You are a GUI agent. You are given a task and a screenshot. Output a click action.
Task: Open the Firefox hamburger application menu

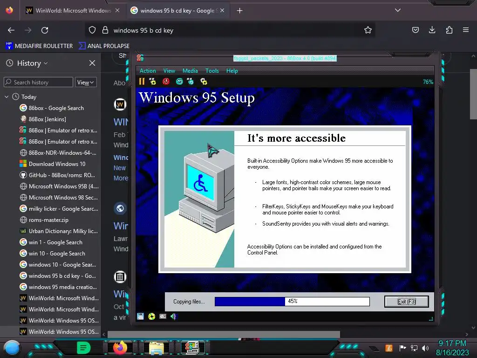[x=466, y=30]
